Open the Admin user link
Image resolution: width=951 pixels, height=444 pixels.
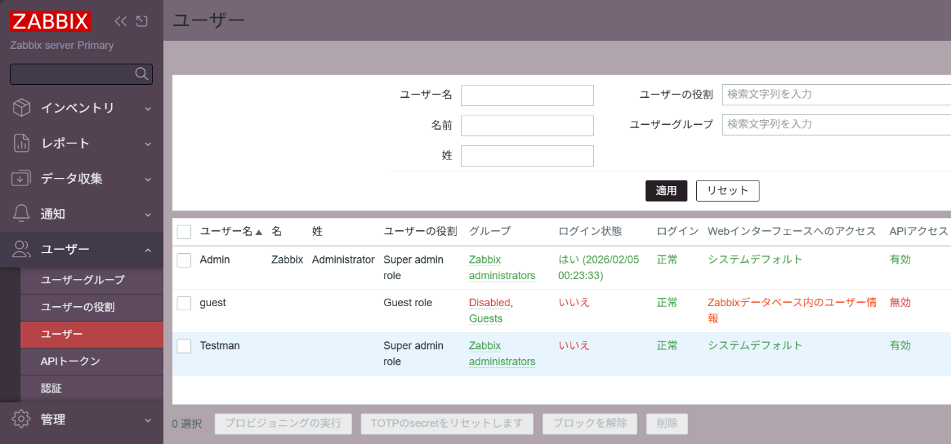[x=215, y=259]
